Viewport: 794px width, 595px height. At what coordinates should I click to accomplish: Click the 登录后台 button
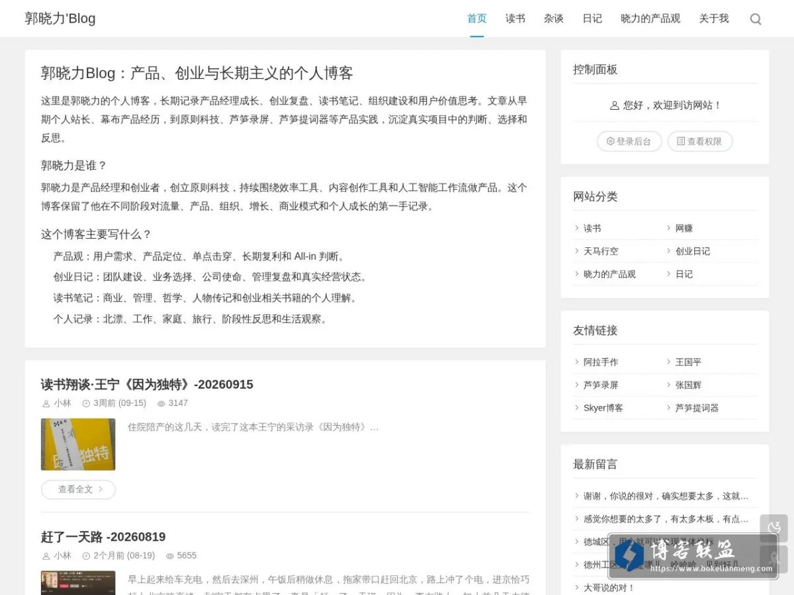point(629,141)
